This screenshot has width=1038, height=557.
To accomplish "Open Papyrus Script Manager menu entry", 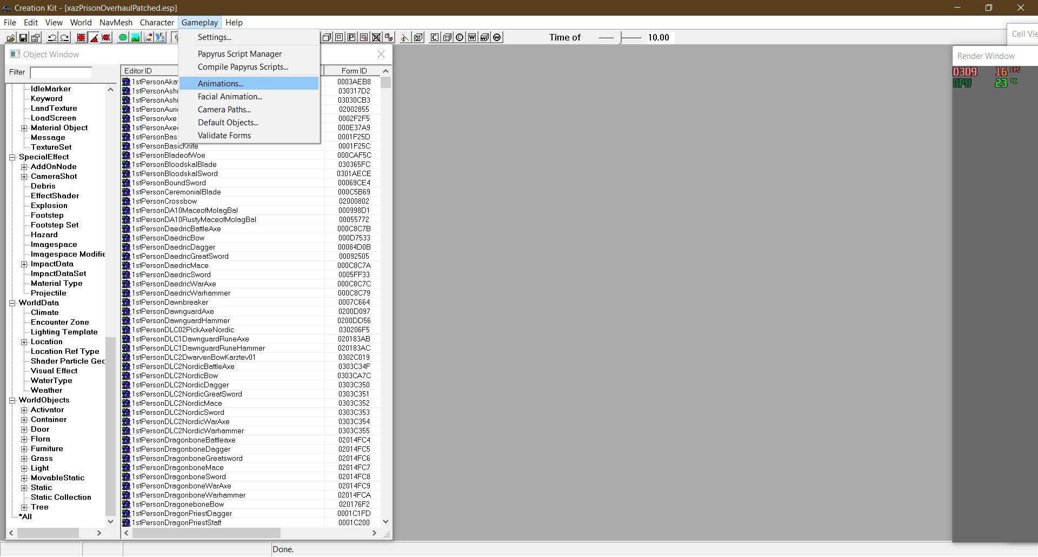I will (249, 54).
